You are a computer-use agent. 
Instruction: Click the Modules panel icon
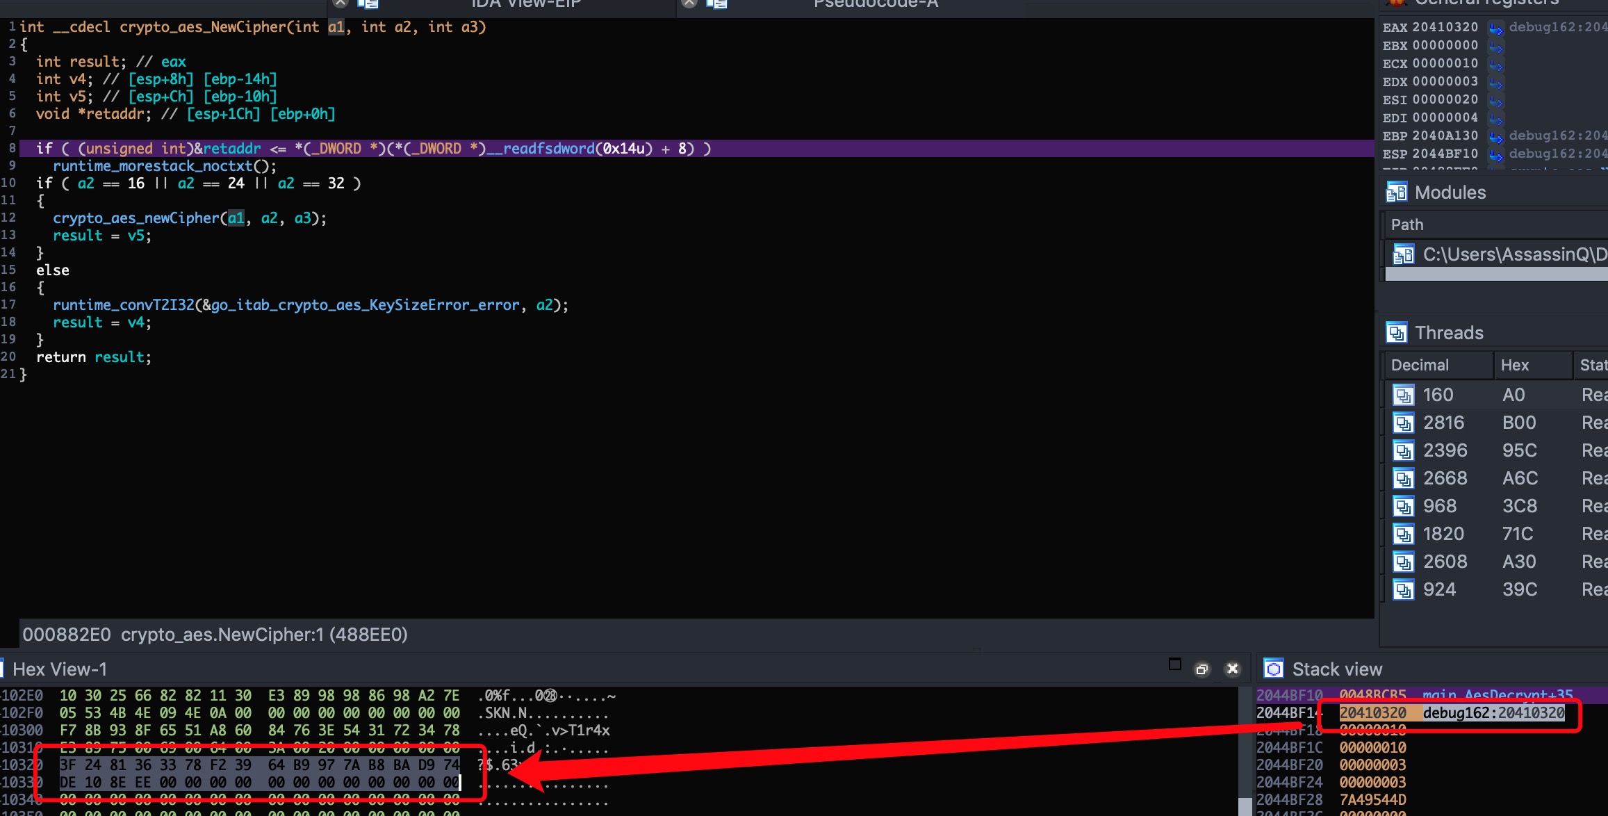[1396, 193]
